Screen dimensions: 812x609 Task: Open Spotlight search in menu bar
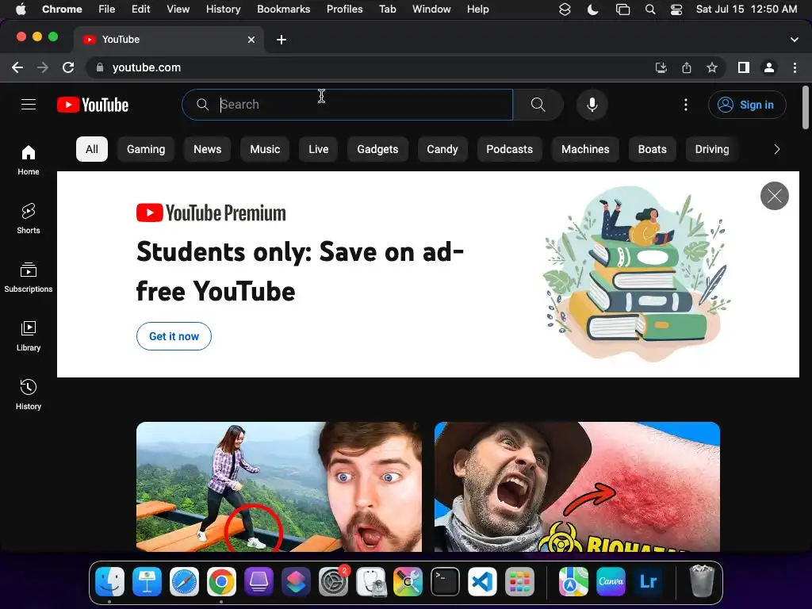(x=650, y=10)
